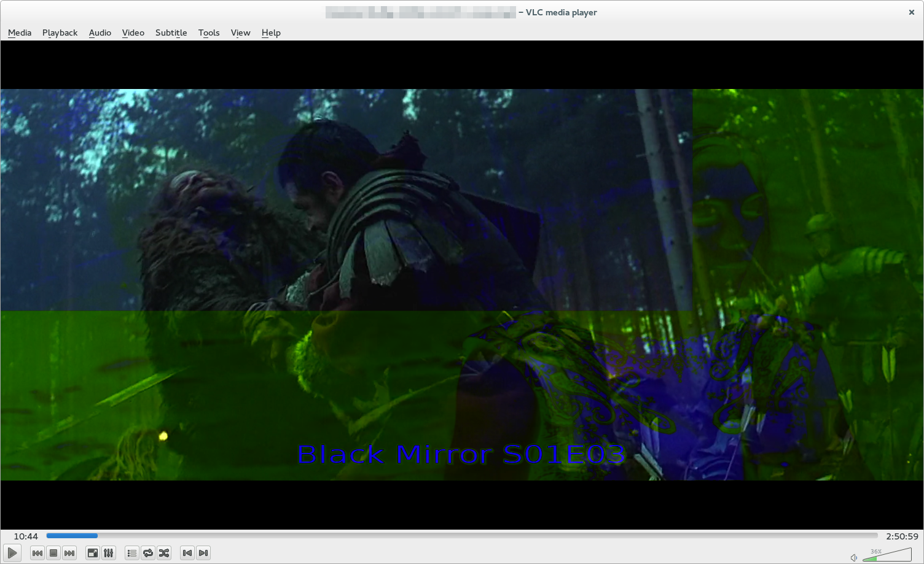This screenshot has width=924, height=564.
Task: Show the playlist view
Action: pyautogui.click(x=131, y=553)
